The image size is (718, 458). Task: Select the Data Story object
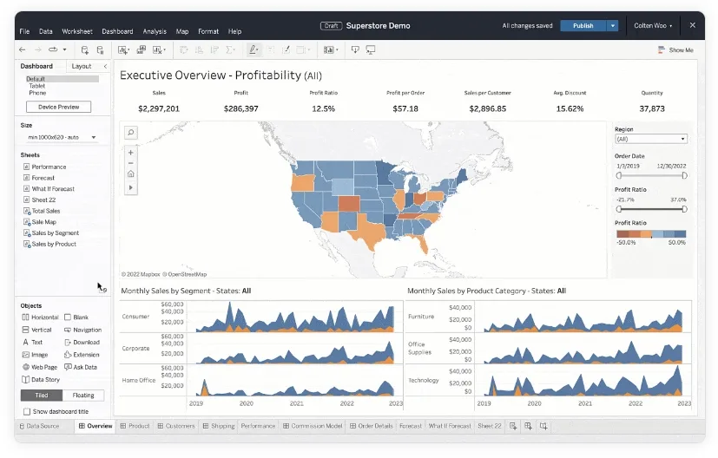41,379
